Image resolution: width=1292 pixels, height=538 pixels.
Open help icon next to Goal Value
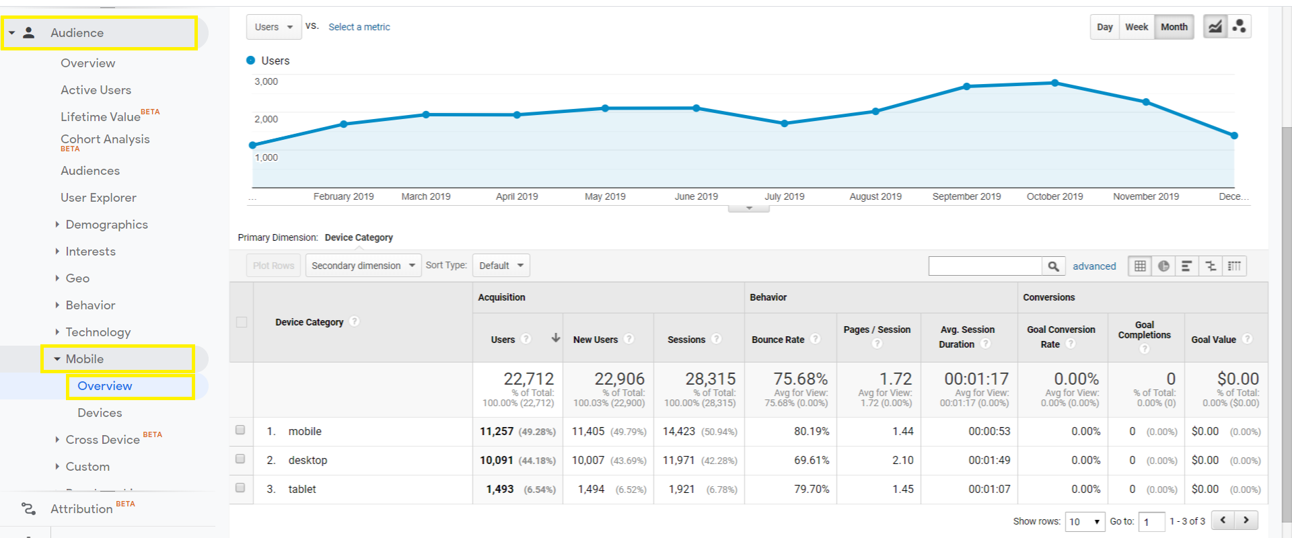[1247, 339]
